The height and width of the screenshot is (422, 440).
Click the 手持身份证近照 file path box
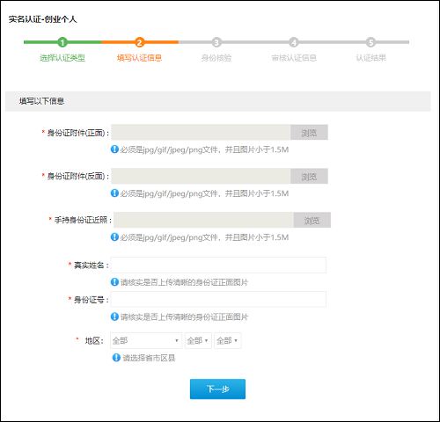point(203,220)
